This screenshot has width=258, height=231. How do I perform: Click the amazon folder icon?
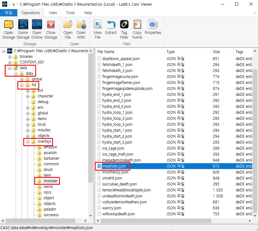click(x=39, y=147)
